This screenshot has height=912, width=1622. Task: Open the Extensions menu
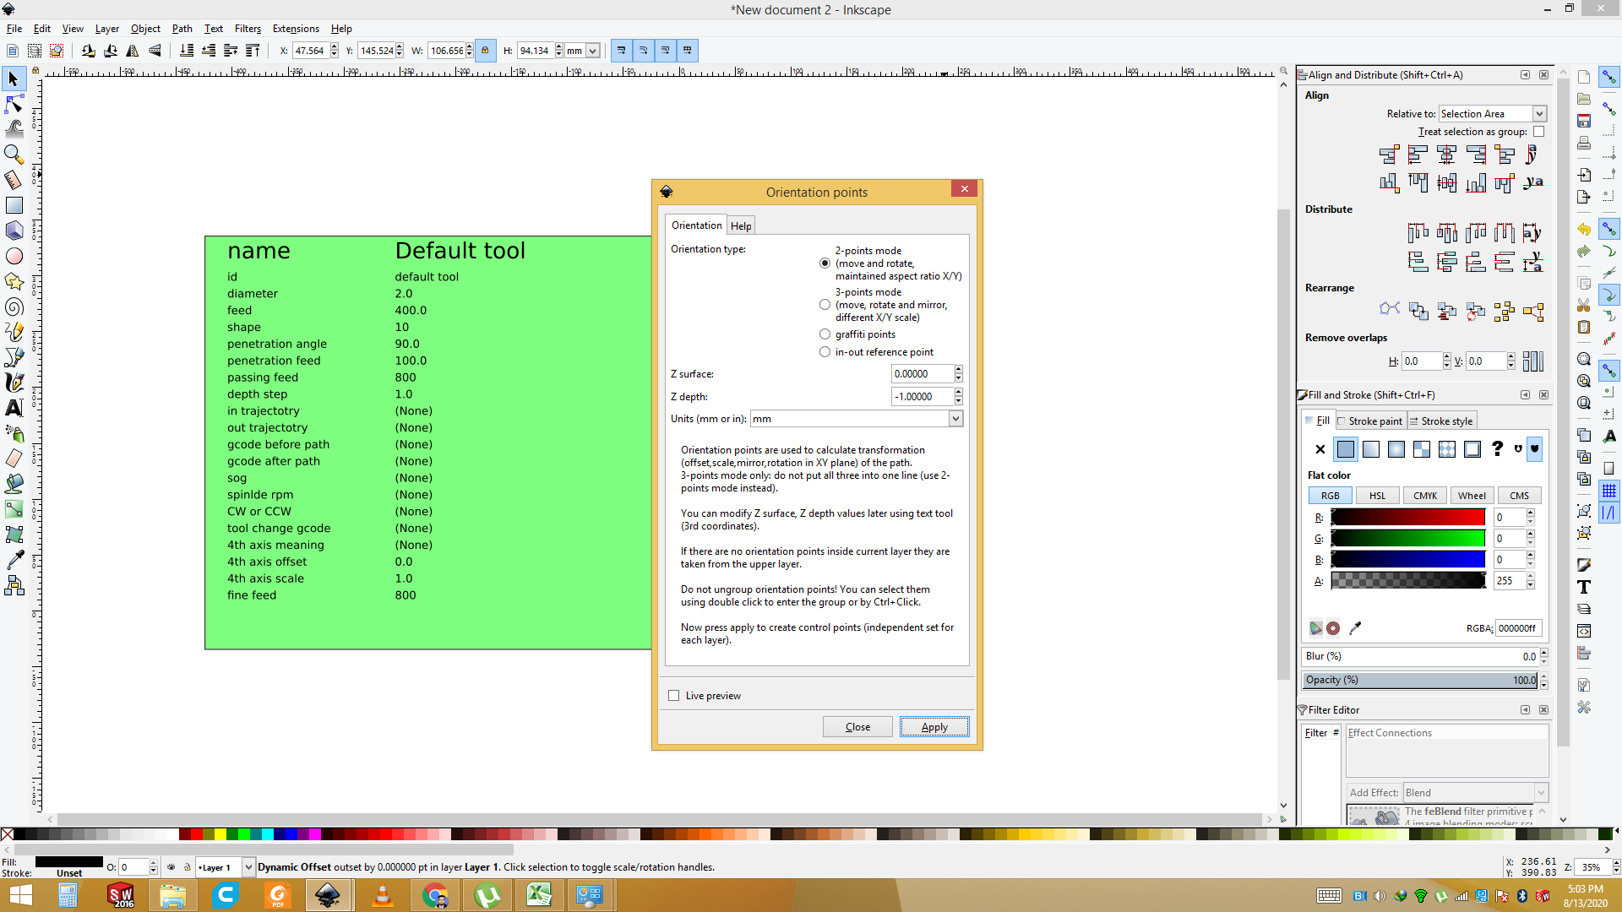click(296, 29)
